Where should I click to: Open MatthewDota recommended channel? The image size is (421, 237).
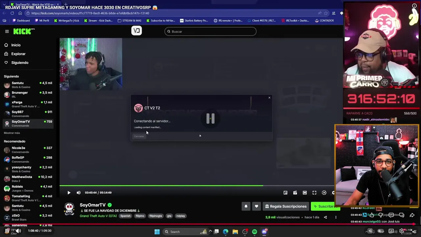(x=28, y=179)
